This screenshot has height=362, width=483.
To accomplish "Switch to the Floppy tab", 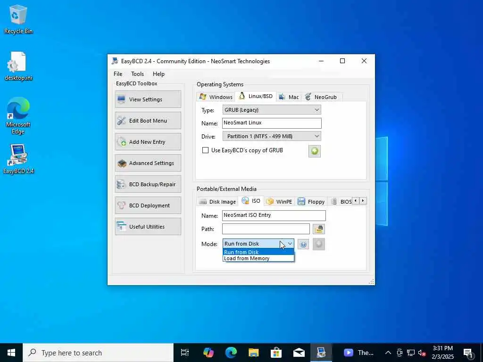I will pyautogui.click(x=311, y=202).
